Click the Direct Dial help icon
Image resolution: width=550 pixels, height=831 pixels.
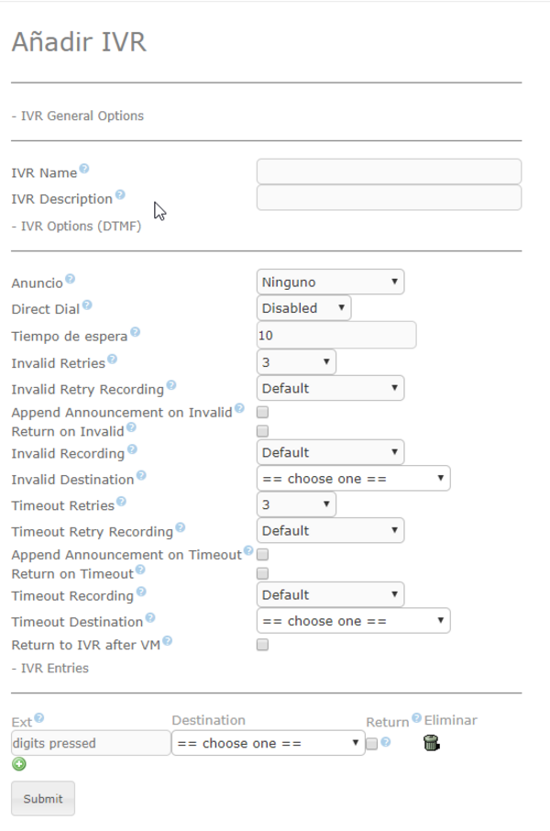click(87, 305)
